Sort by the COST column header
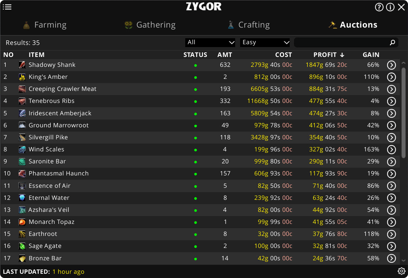The image size is (408, 278). pyautogui.click(x=283, y=55)
